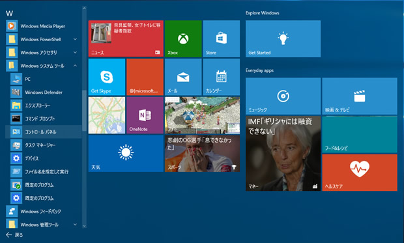Image resolution: width=404 pixels, height=243 pixels.
Task: Open エクスプローラー file explorer icon
Action: pos(16,106)
